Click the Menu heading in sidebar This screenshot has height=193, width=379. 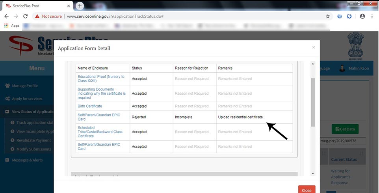[x=37, y=68]
